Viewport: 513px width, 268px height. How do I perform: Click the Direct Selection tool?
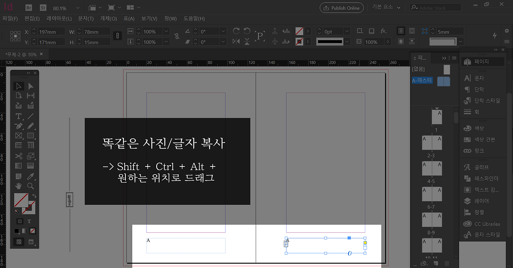(x=30, y=86)
